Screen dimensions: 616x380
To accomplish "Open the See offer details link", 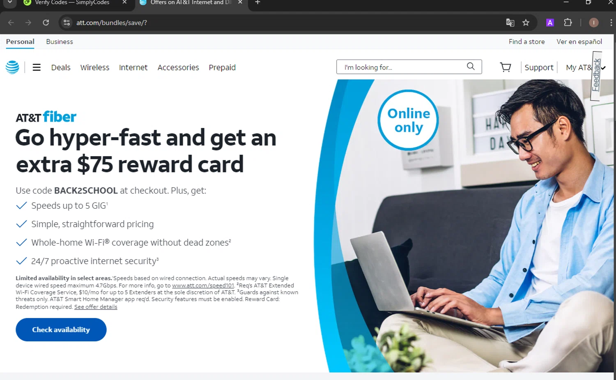I will 96,307.
